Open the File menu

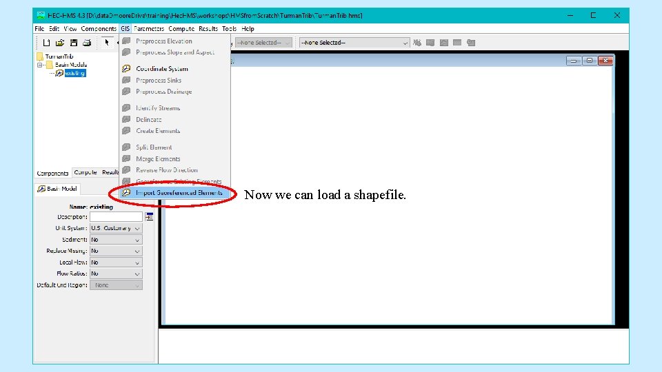click(39, 29)
